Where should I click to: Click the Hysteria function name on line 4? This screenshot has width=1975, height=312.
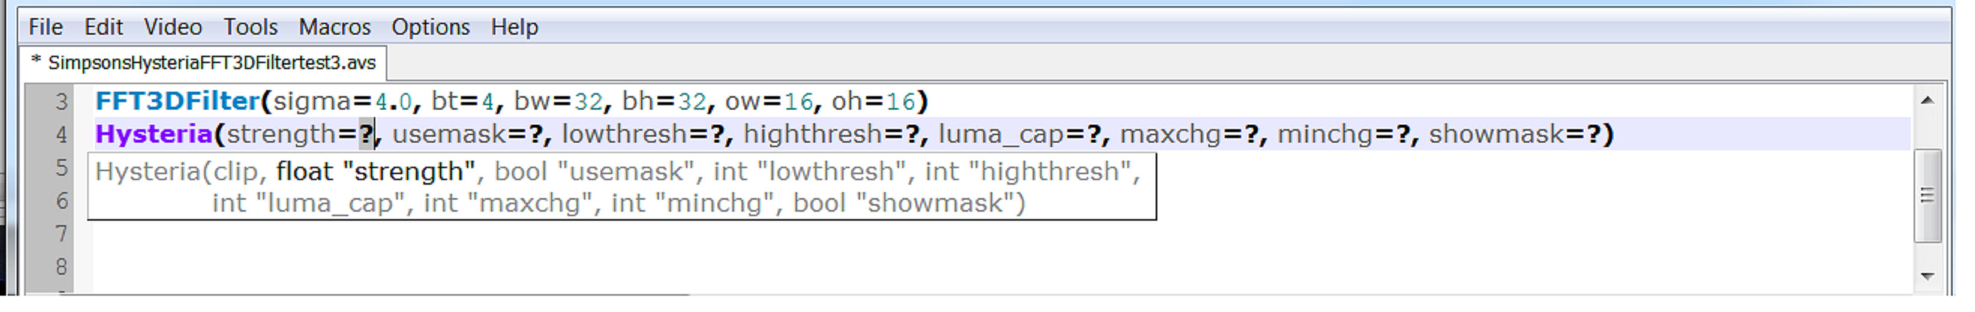tap(153, 134)
